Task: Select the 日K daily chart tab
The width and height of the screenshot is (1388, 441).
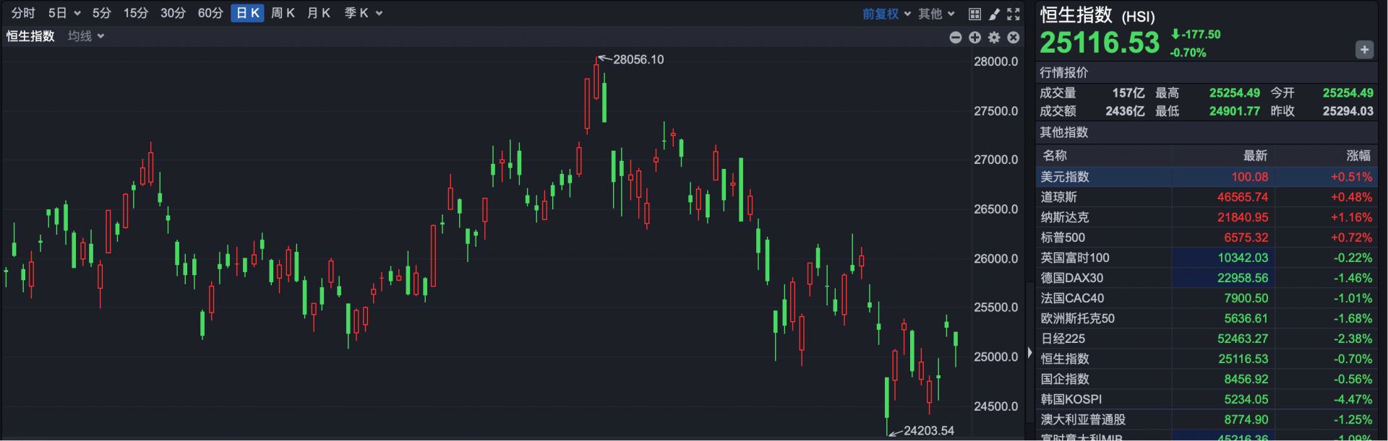Action: [x=247, y=13]
